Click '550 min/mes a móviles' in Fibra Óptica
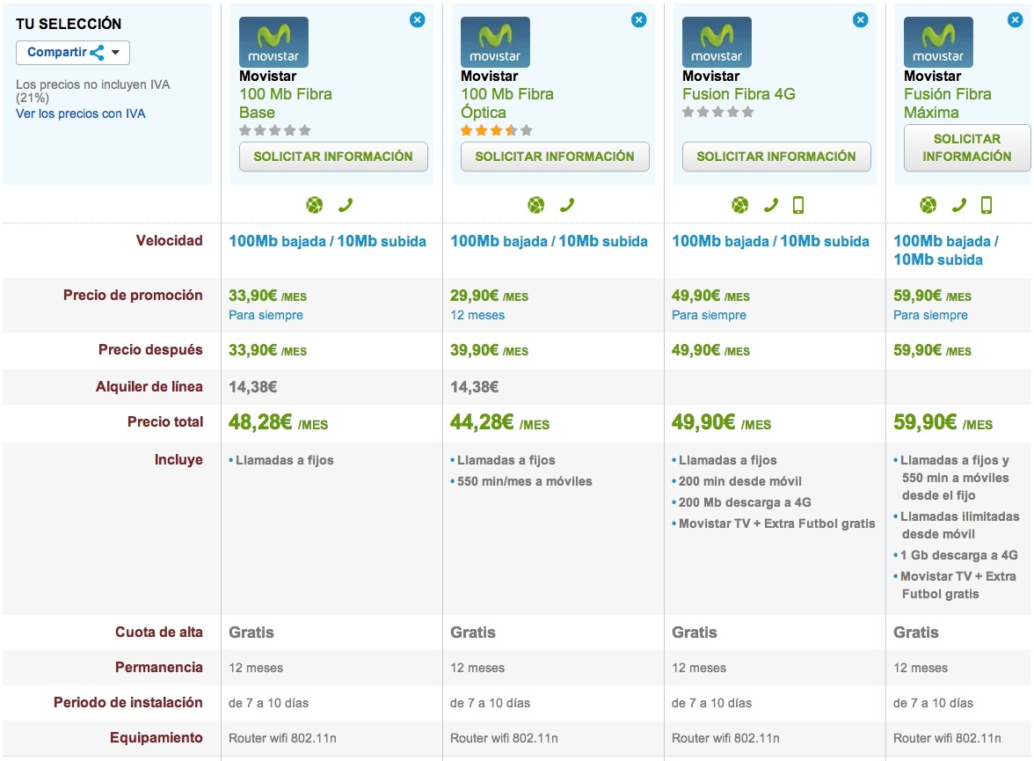1034x761 pixels. (524, 482)
